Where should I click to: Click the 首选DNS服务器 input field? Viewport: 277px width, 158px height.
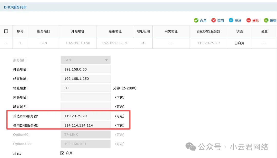point(85,116)
